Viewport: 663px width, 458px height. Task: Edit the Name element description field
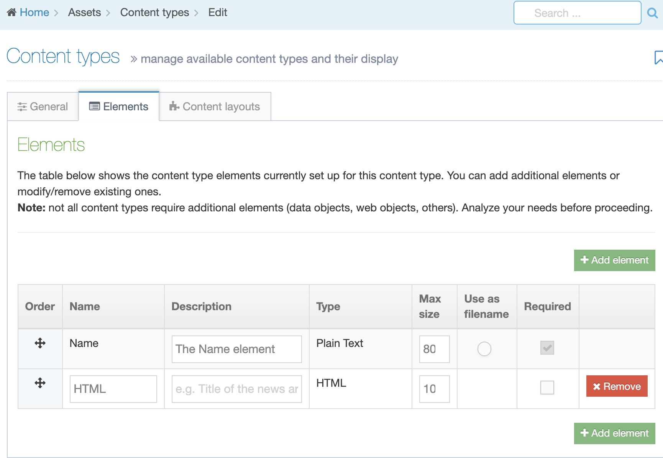coord(236,349)
